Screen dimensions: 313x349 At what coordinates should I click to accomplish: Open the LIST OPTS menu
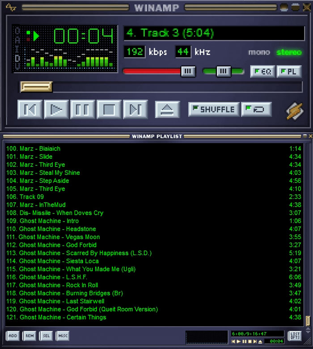pos(295,336)
